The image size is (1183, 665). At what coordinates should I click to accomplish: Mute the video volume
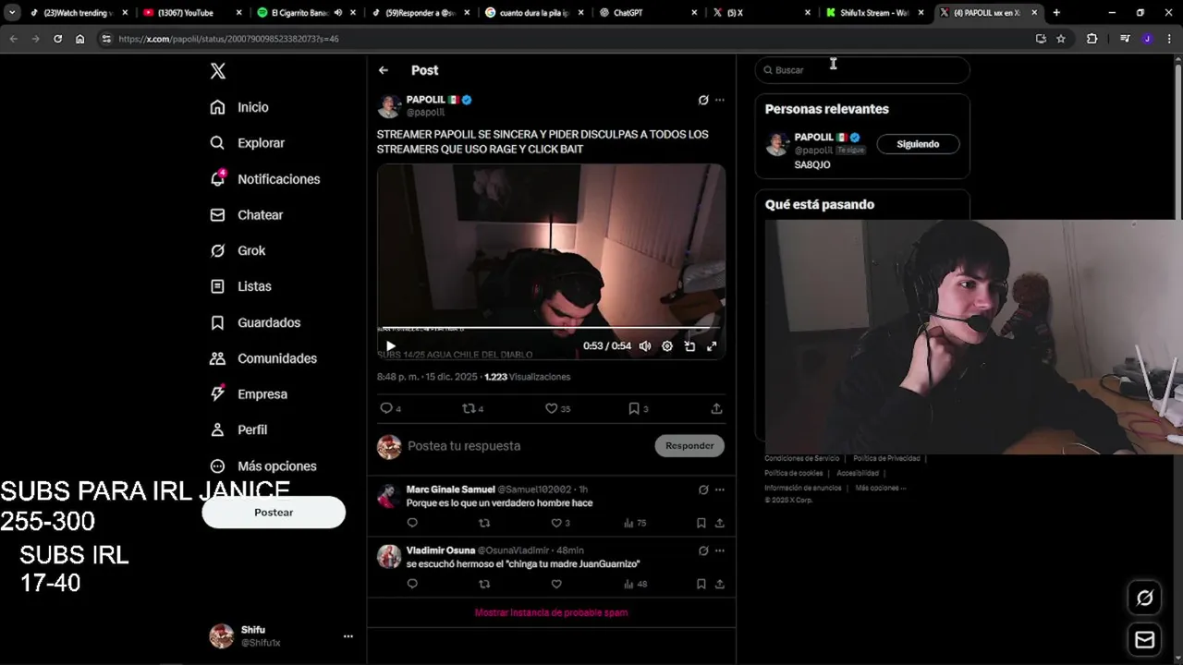(645, 346)
